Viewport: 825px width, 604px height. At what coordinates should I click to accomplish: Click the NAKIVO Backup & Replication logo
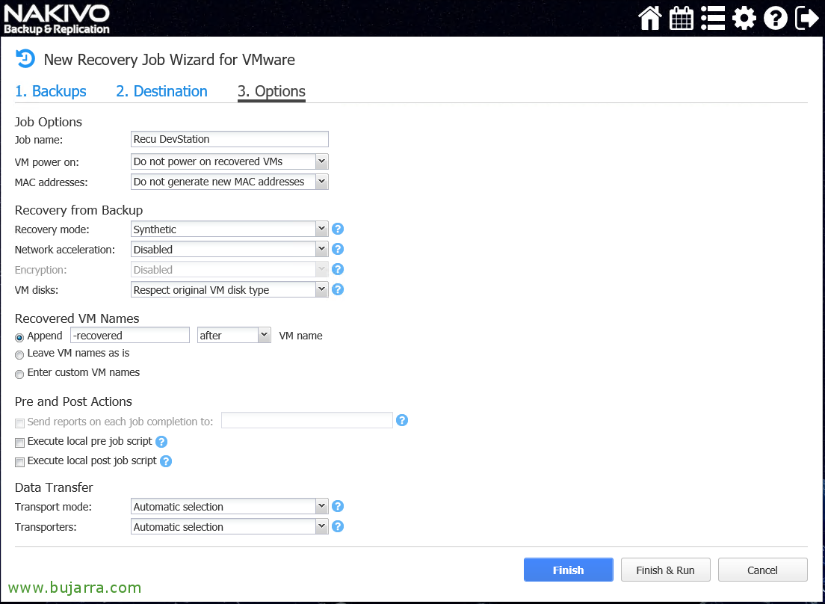click(57, 19)
